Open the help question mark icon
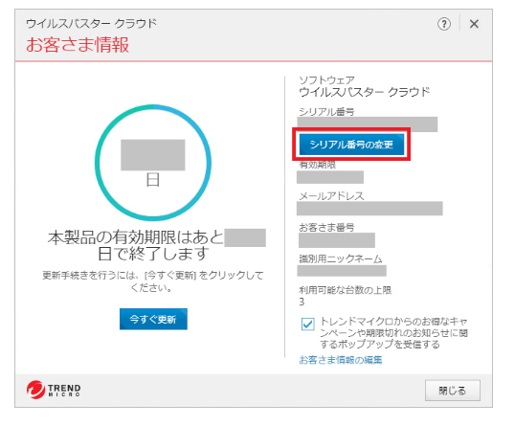 [x=444, y=24]
